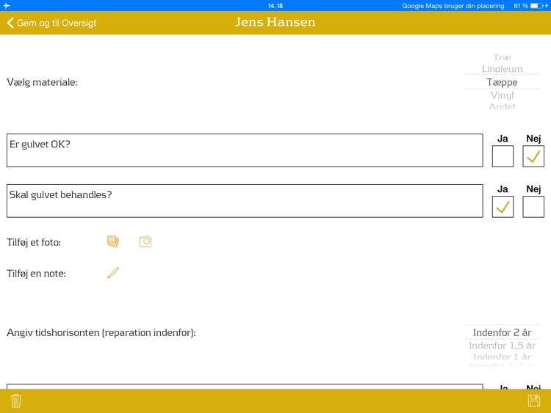This screenshot has height=413, width=551.
Task: Select 'Tæppe' in material picker
Action: pos(502,82)
